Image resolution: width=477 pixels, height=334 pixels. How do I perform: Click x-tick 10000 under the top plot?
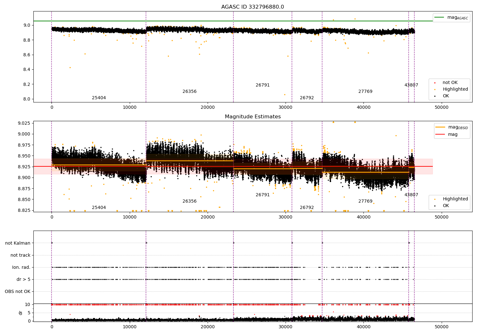(129, 108)
